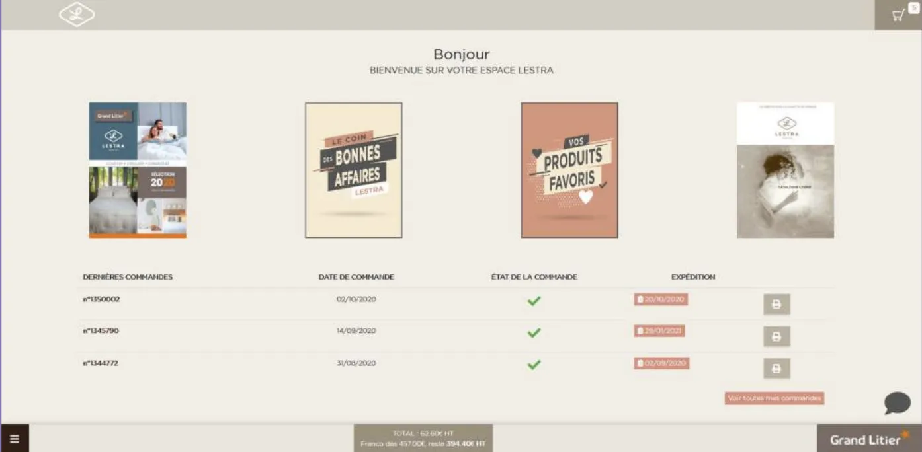The image size is (922, 452).
Task: Open the shopping cart icon
Action: click(x=898, y=15)
